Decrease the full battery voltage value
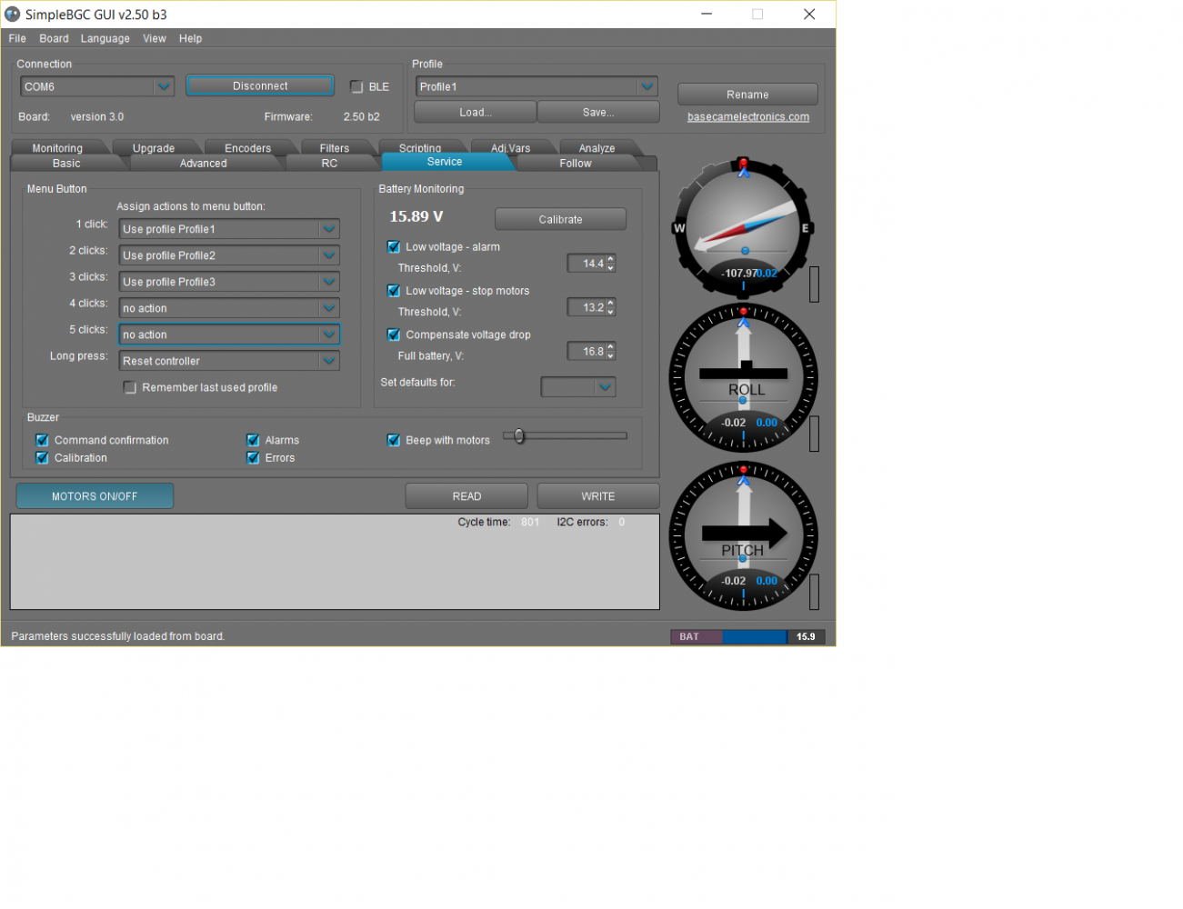Screen dimensions: 1183x909 [611, 356]
